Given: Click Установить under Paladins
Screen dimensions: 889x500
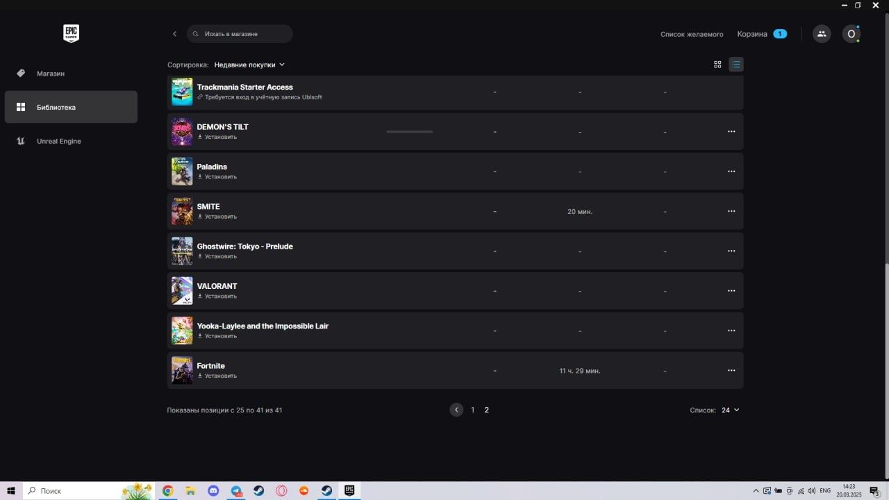Looking at the screenshot, I should tap(217, 177).
